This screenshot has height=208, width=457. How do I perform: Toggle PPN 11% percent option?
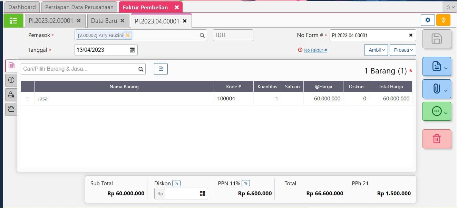click(245, 184)
